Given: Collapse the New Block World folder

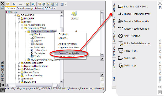Looking at the screenshot, I should (x=22, y=28).
